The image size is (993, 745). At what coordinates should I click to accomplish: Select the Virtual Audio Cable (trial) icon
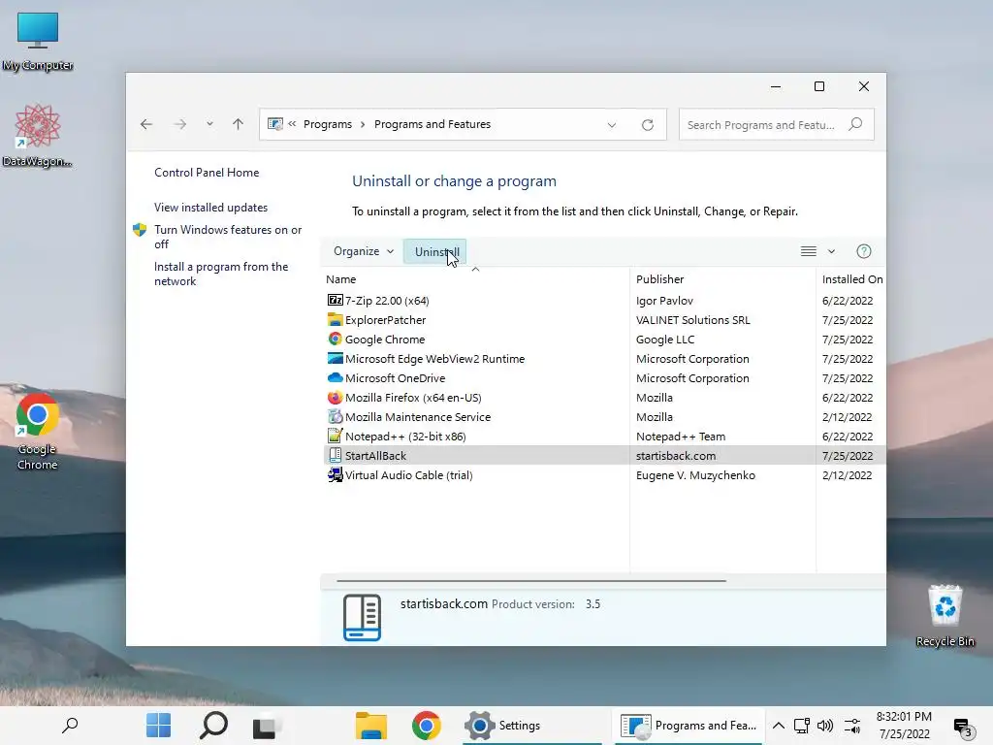tap(335, 475)
